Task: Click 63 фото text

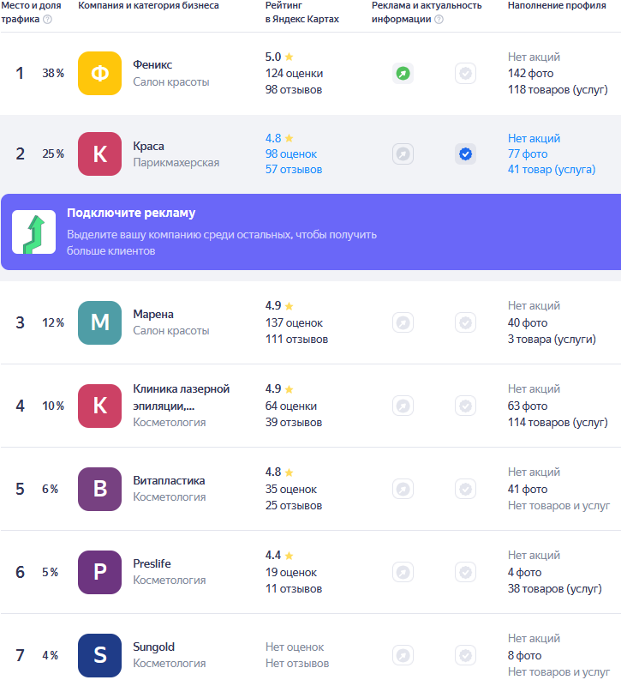Action: [528, 406]
